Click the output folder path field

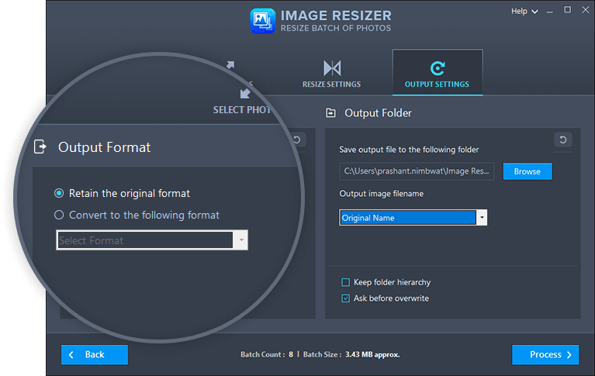(417, 171)
